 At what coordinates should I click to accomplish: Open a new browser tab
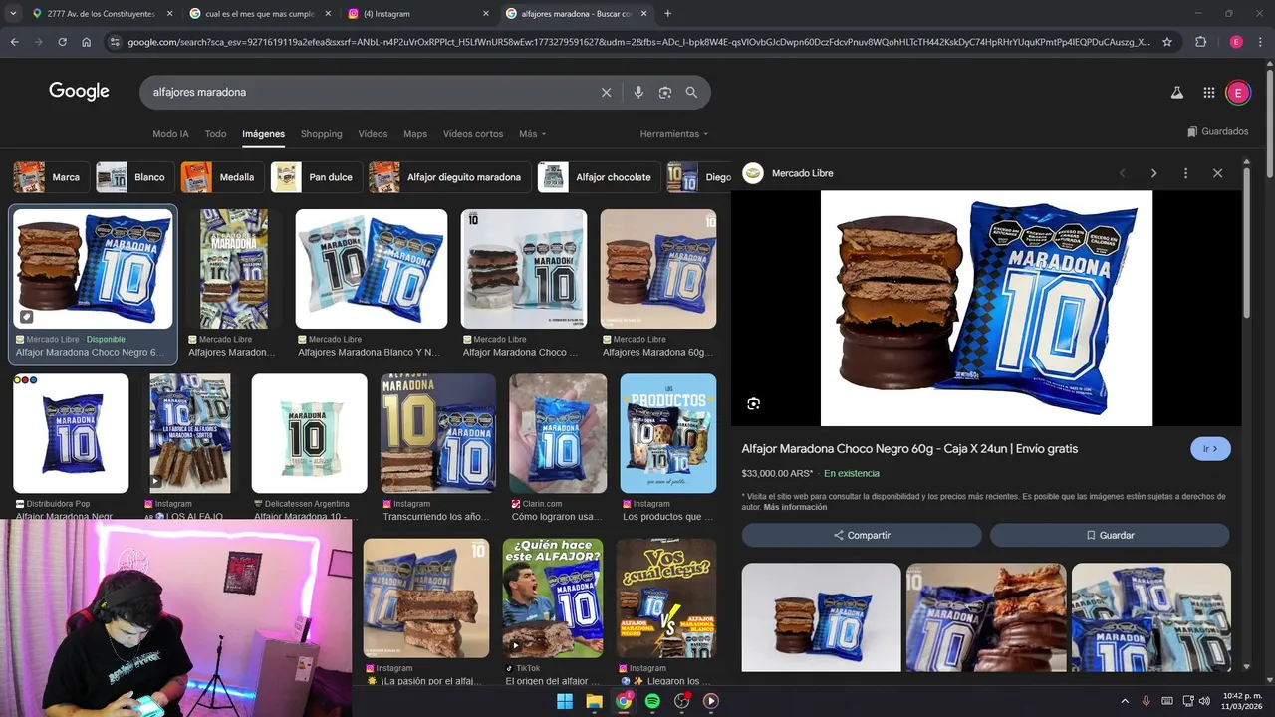pyautogui.click(x=667, y=14)
